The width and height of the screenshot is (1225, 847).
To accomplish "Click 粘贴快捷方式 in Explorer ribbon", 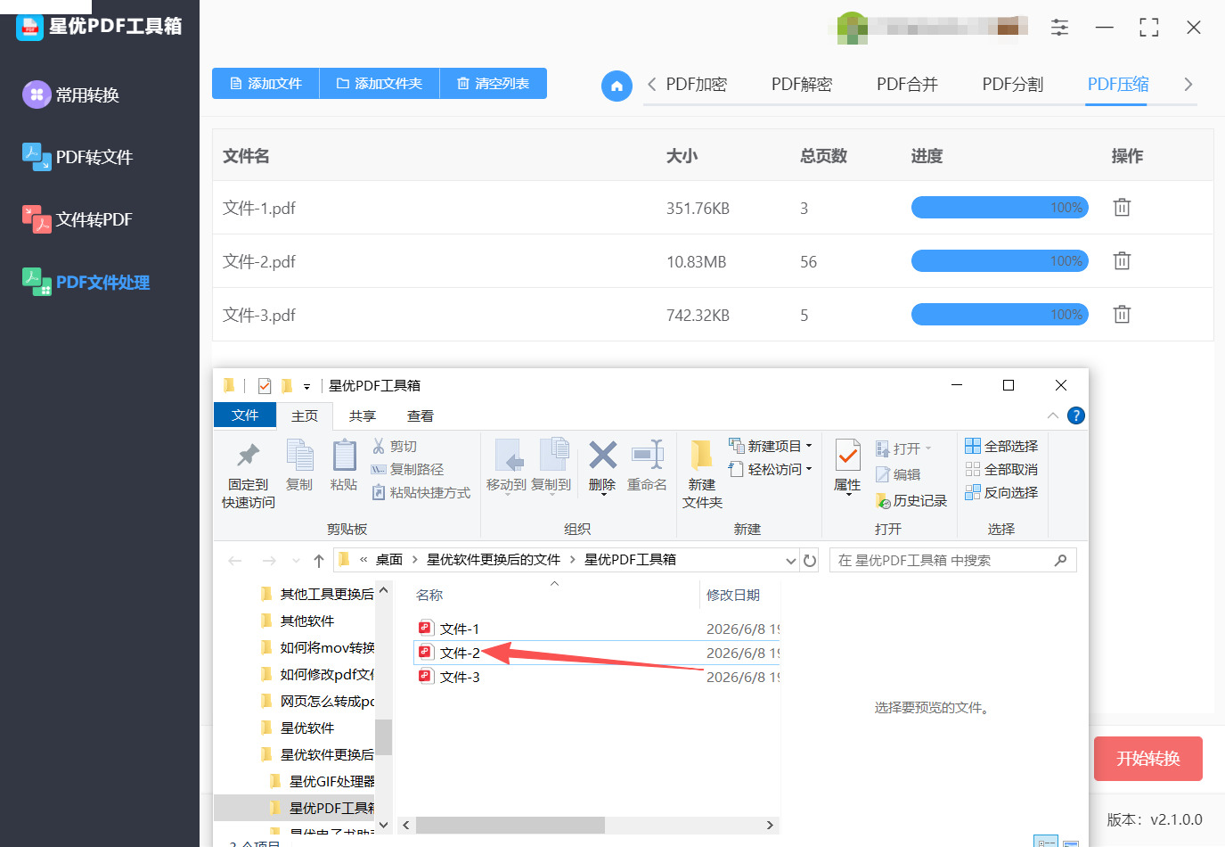I will click(421, 492).
